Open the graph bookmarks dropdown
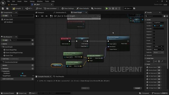169x95 pixels. coord(37,16)
